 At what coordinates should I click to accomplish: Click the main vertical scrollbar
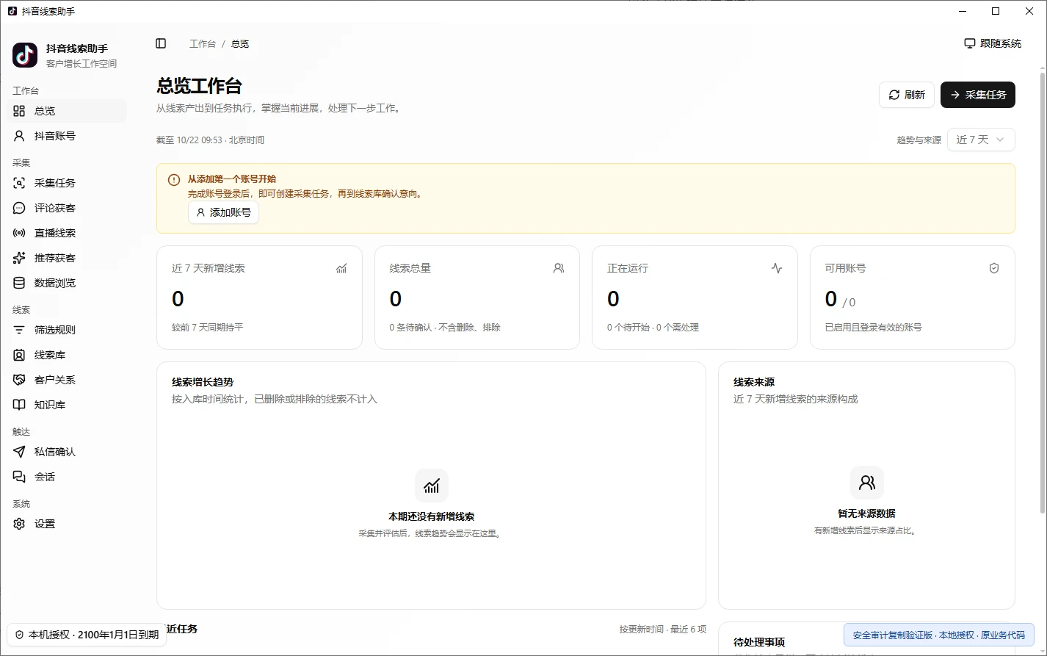(x=1043, y=294)
